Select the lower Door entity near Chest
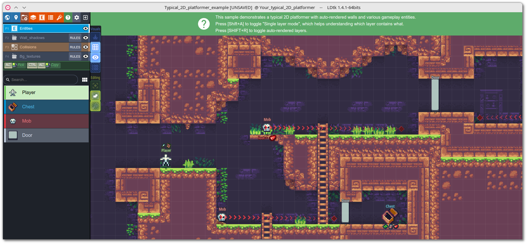Viewport: 527px width, 244px height. pyautogui.click(x=345, y=213)
